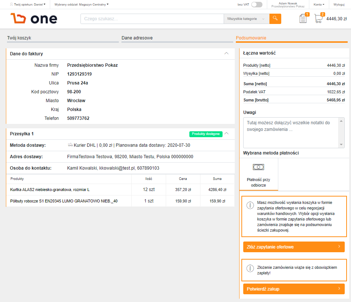351x302 pixels.
Task: Click the price 357,20 zł cell
Action: [x=183, y=190]
